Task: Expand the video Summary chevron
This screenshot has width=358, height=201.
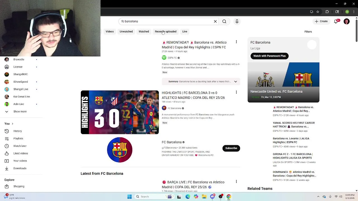Action: (235, 82)
